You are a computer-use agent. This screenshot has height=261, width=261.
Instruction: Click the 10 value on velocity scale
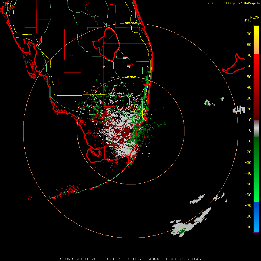click(x=249, y=120)
